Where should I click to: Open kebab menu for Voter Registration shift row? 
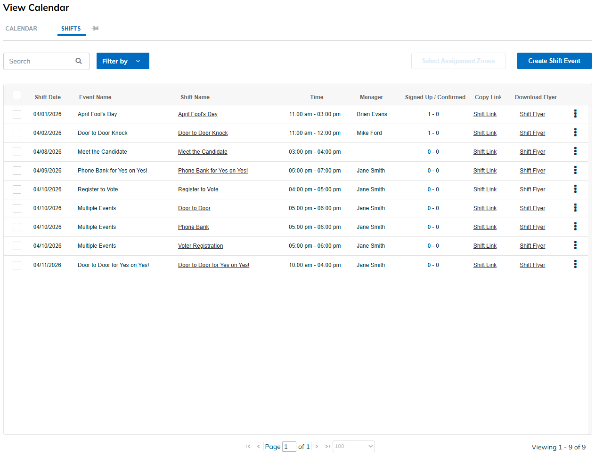(575, 245)
